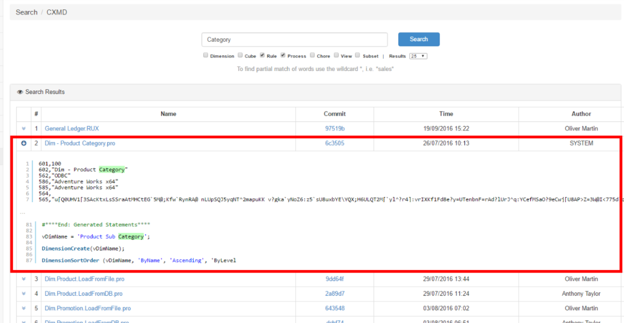Screen dimensions: 624x323
Task: Click the Search breadcrumb link
Action: (26, 12)
